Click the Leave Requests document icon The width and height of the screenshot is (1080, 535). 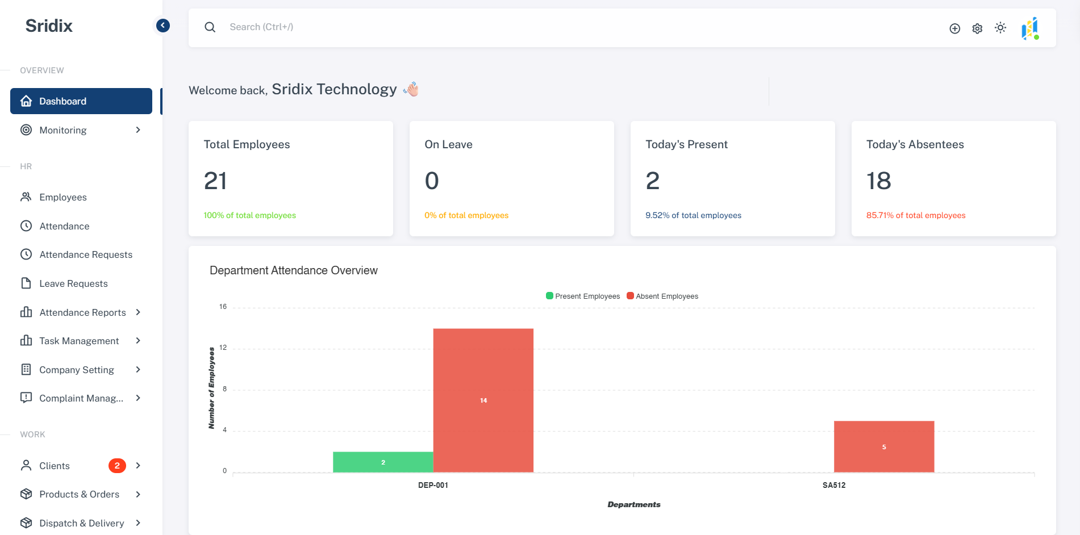pos(26,283)
